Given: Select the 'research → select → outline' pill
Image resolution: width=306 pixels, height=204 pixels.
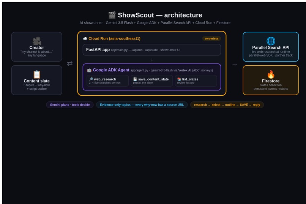Looking at the screenshot, I should (x=227, y=105).
